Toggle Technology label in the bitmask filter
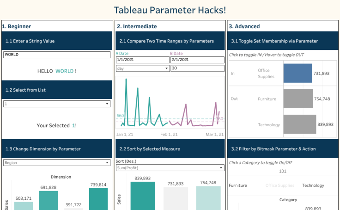This screenshot has height=210, width=340. [x=313, y=185]
